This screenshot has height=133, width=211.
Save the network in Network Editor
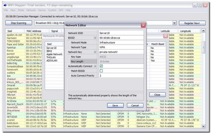115,106
